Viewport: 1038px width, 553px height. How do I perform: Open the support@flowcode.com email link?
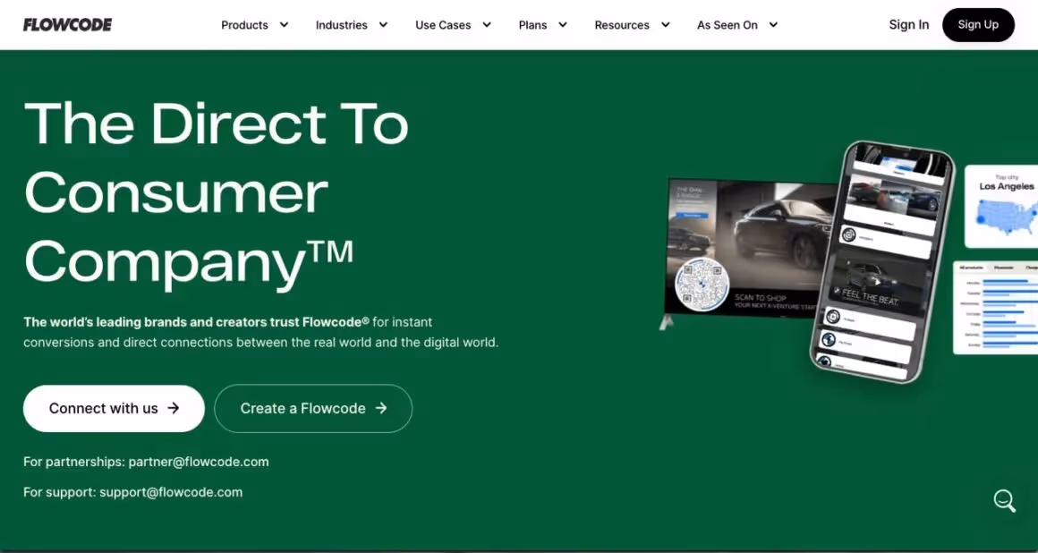point(171,492)
